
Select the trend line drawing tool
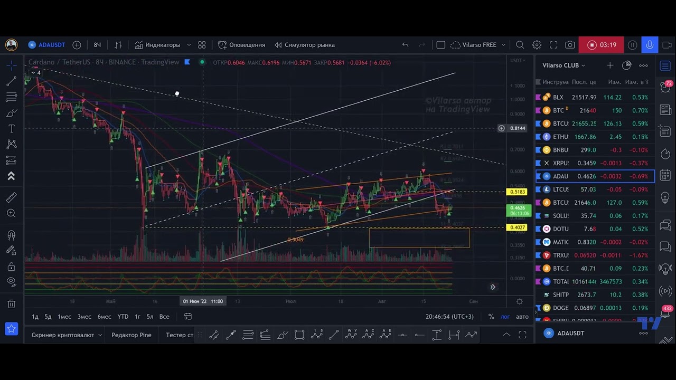[11, 81]
